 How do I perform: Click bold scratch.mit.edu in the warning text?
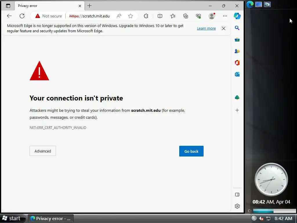[146, 110]
